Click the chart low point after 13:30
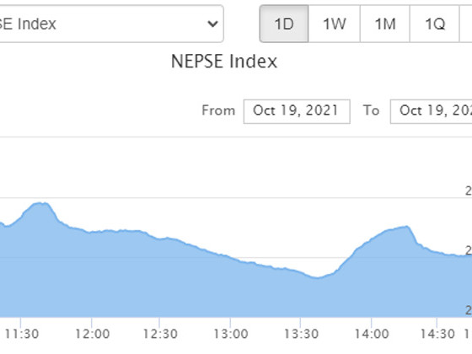The image size is (472, 354). pyautogui.click(x=317, y=277)
